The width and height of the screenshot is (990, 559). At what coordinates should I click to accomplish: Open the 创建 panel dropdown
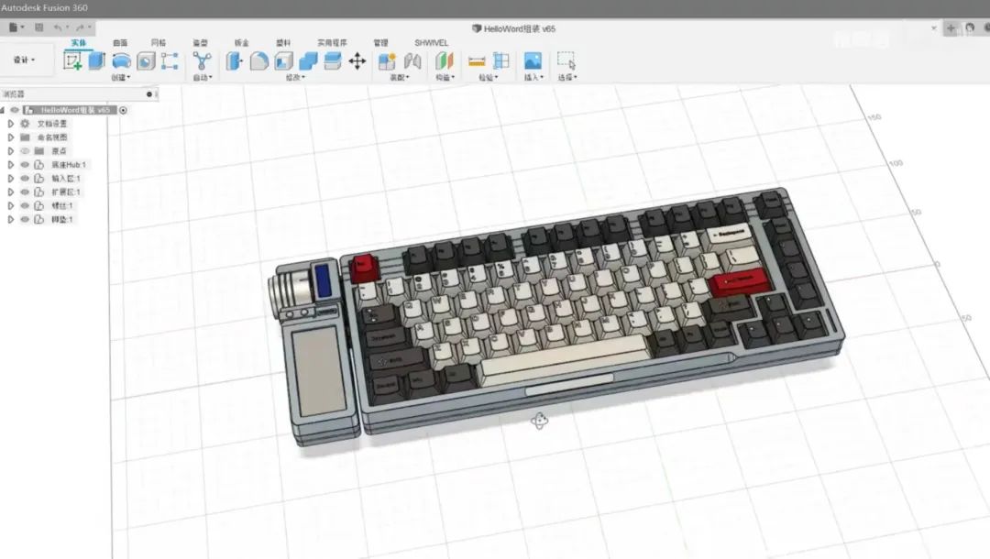(121, 78)
